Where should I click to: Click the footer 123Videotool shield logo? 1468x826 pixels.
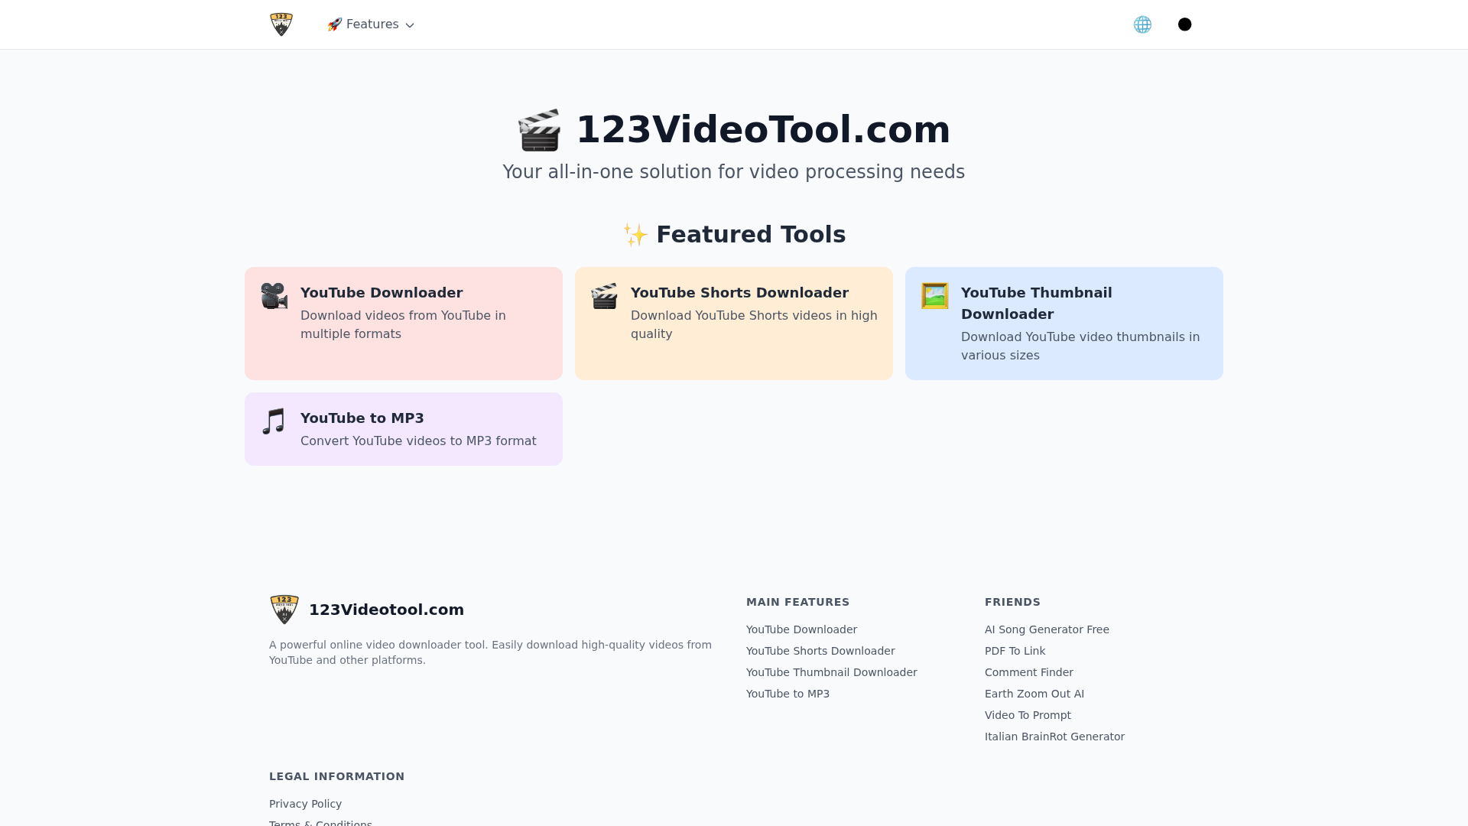pyautogui.click(x=284, y=610)
